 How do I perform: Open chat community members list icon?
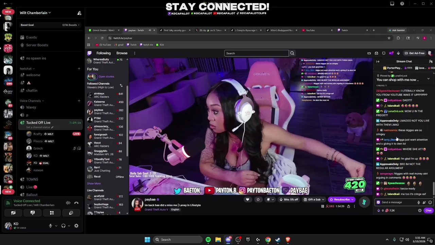pyautogui.click(x=431, y=62)
